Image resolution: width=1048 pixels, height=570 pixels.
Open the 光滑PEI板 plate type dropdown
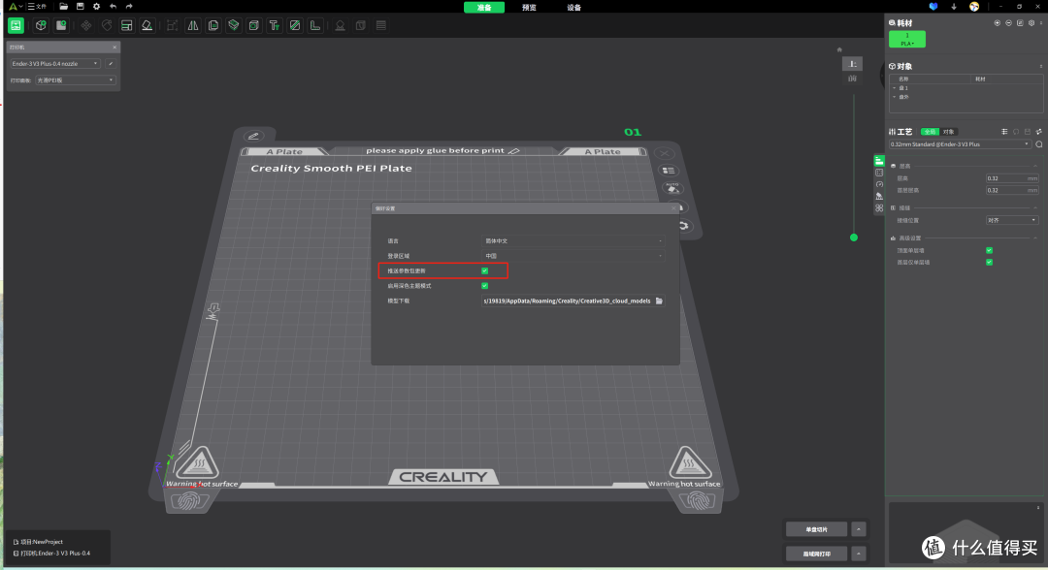click(x=75, y=80)
